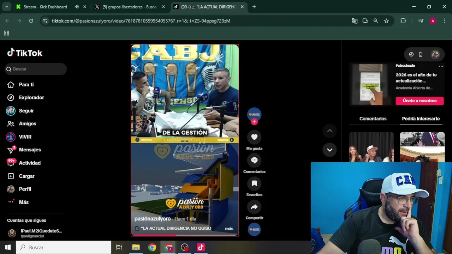Open the VIVIR live section
Viewport: 452px width, 254px height.
(x=19, y=137)
